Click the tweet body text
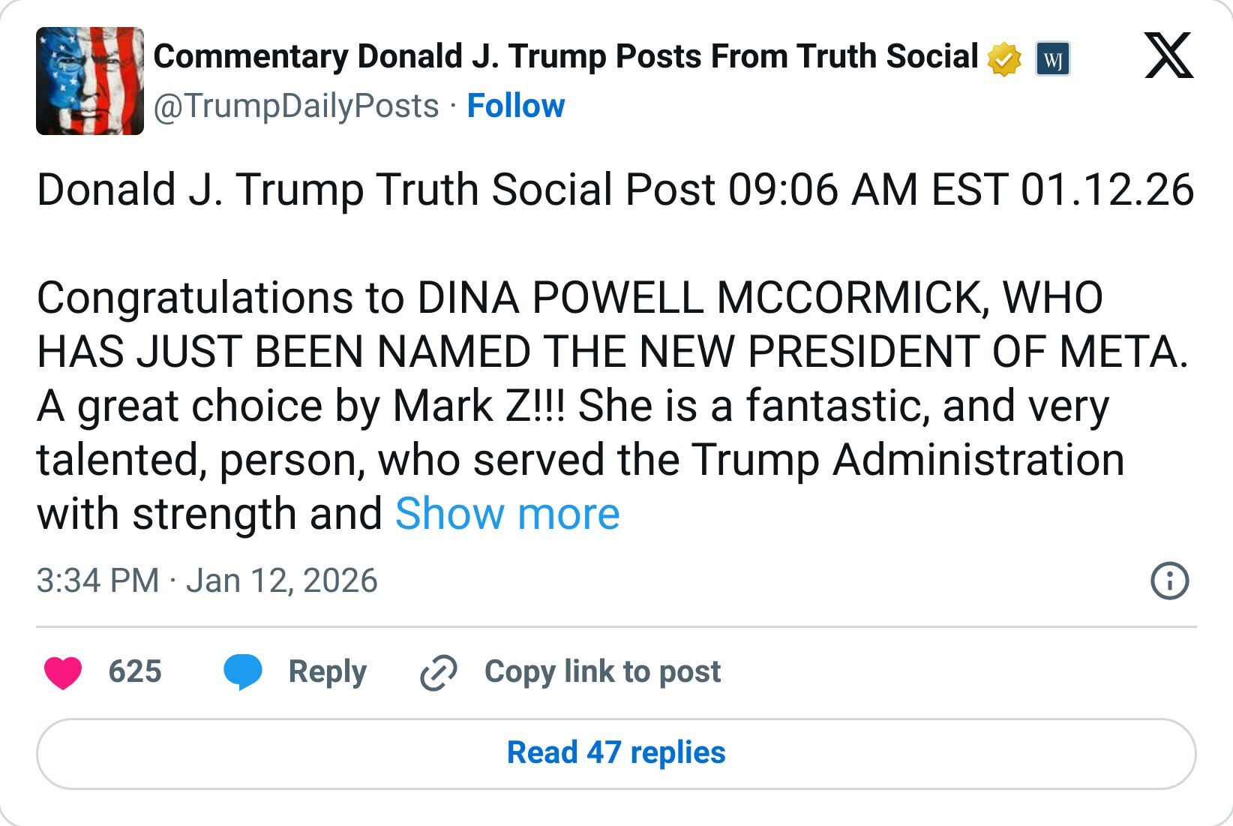Image resolution: width=1233 pixels, height=826 pixels. click(525, 353)
